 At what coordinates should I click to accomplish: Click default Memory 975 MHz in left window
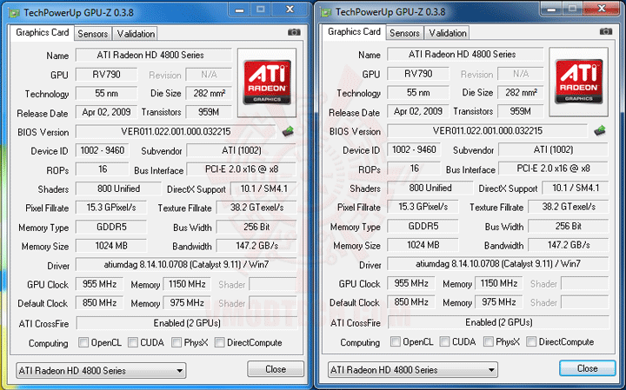187,303
